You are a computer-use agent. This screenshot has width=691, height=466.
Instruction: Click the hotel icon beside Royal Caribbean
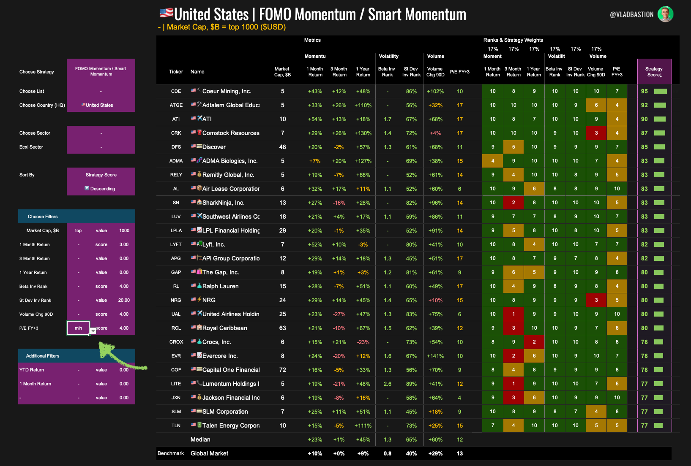click(199, 327)
